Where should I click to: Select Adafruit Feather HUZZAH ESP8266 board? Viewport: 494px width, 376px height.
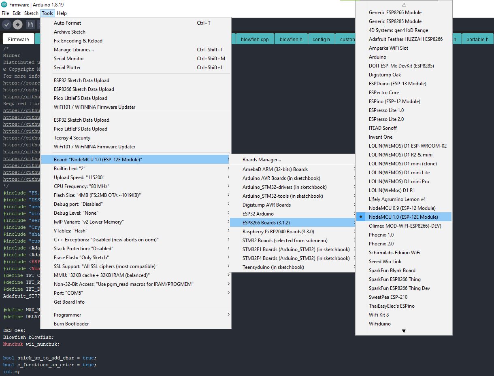(404, 39)
